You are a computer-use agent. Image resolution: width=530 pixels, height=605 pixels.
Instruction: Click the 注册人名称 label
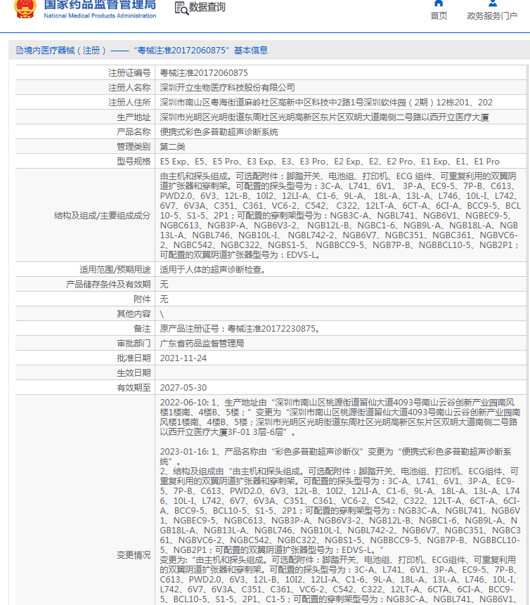pos(129,88)
